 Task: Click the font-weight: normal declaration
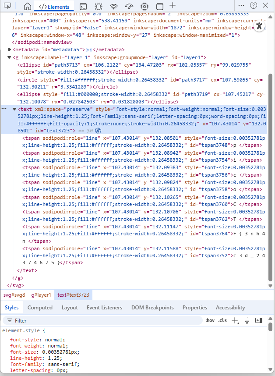(39, 346)
